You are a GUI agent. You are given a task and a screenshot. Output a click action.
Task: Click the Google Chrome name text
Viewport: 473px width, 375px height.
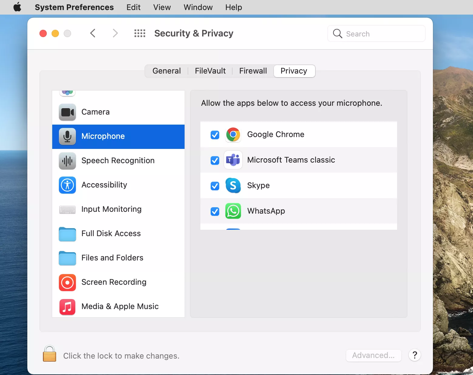pyautogui.click(x=276, y=134)
